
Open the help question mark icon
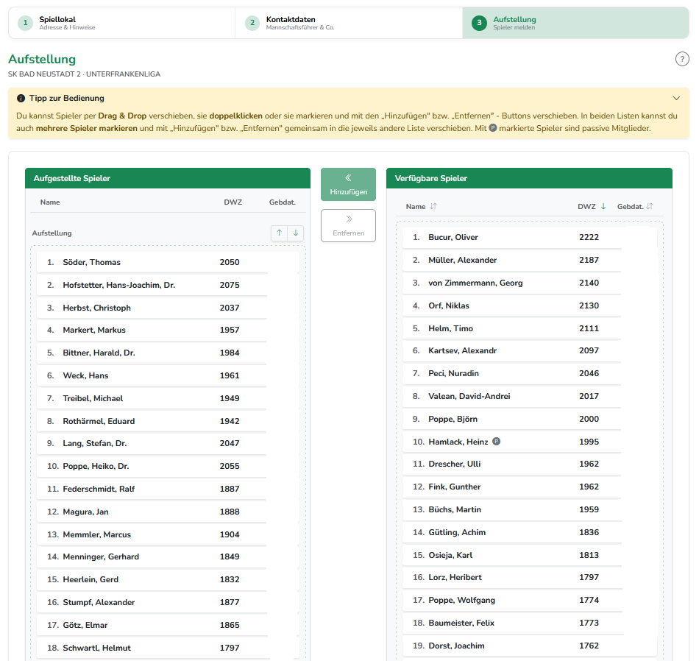pyautogui.click(x=681, y=59)
